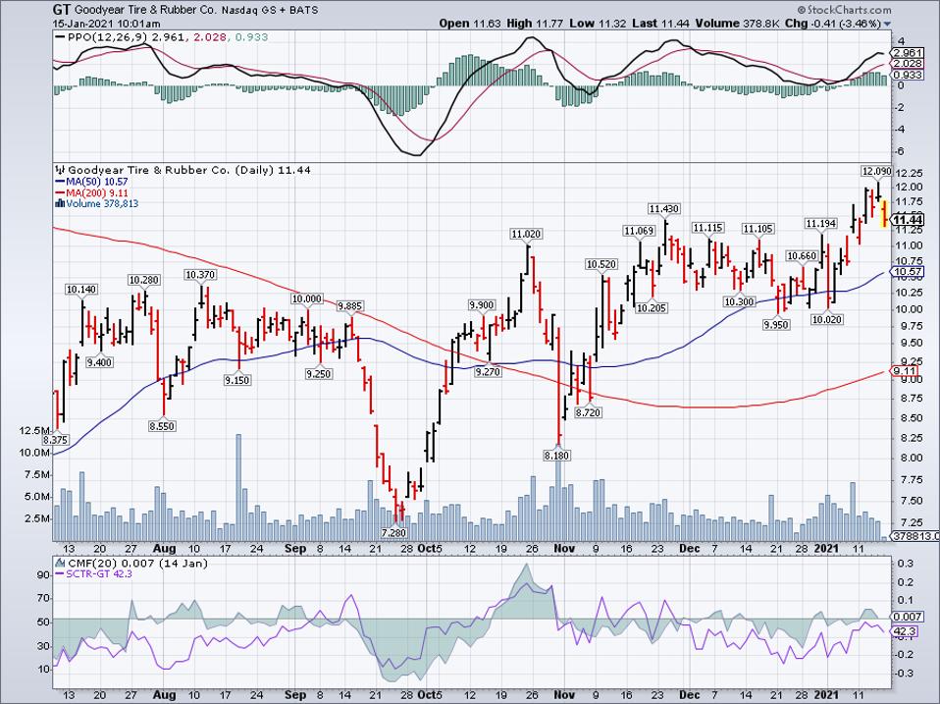The image size is (940, 704).
Task: Click the 9.950 price label
Action: pos(776,324)
